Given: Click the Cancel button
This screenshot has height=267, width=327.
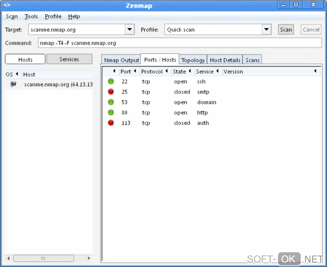Looking at the screenshot, I should click(311, 29).
